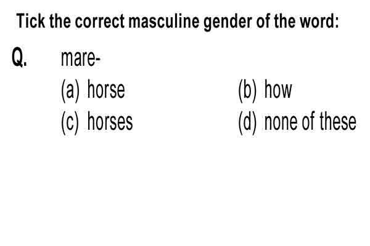The width and height of the screenshot is (370, 246).
Task: Click the word Tick in heading
Action: pyautogui.click(x=30, y=21)
